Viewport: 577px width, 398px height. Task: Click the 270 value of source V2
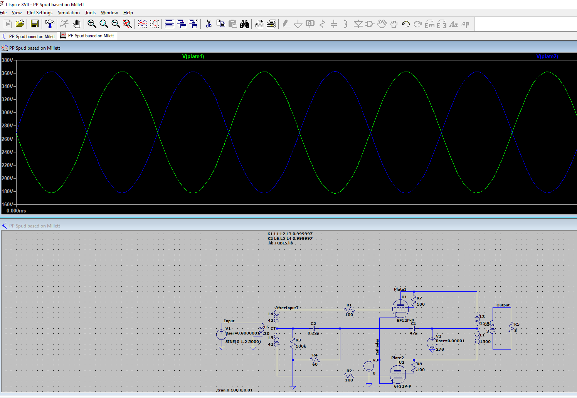[x=440, y=350]
